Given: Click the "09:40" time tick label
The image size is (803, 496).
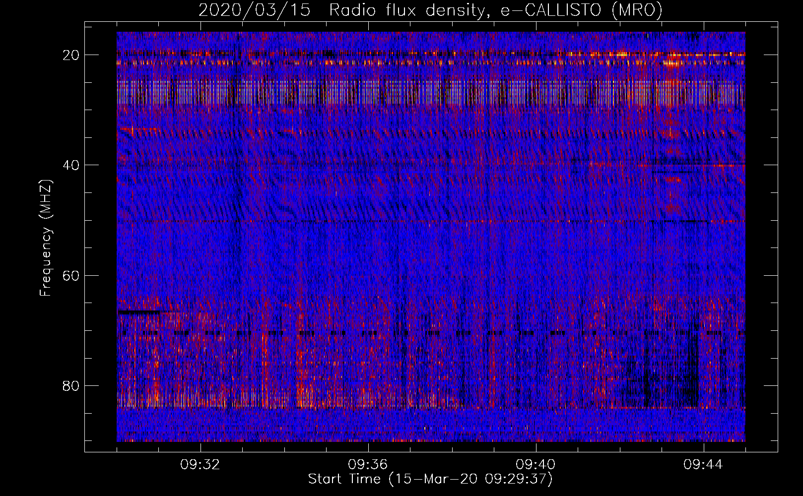Looking at the screenshot, I should 535,465.
